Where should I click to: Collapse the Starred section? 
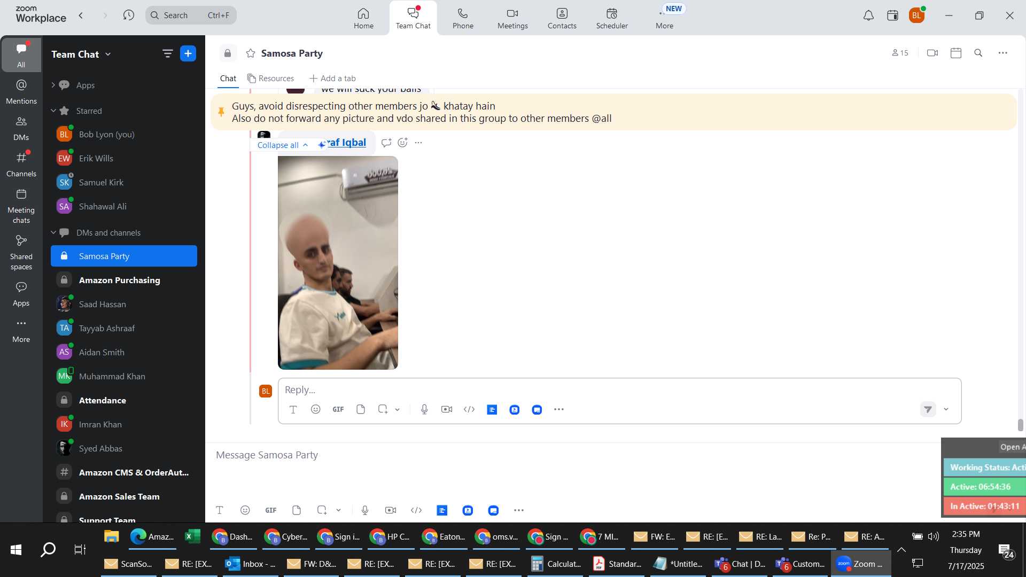(53, 111)
